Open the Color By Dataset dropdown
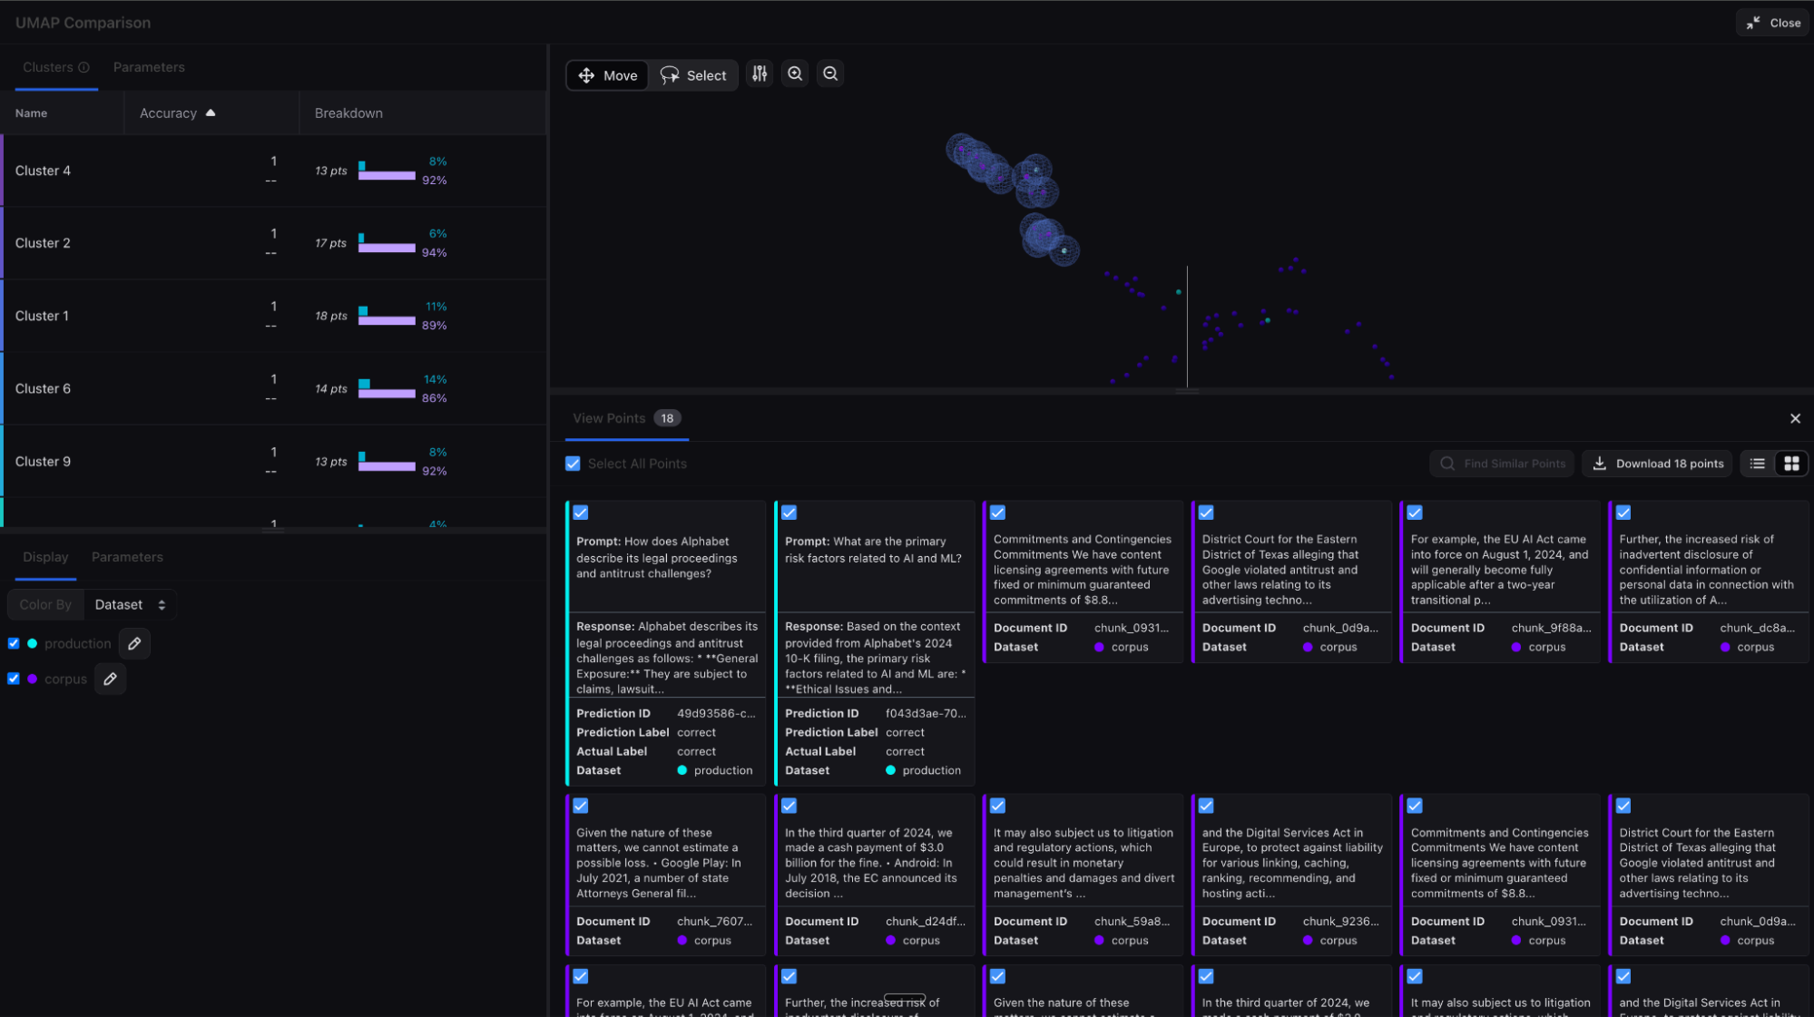Screen dimensions: 1814x1017 [130, 604]
